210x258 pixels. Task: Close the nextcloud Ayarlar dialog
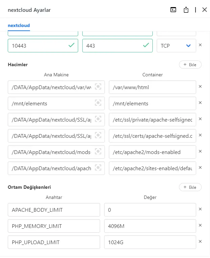point(204,10)
